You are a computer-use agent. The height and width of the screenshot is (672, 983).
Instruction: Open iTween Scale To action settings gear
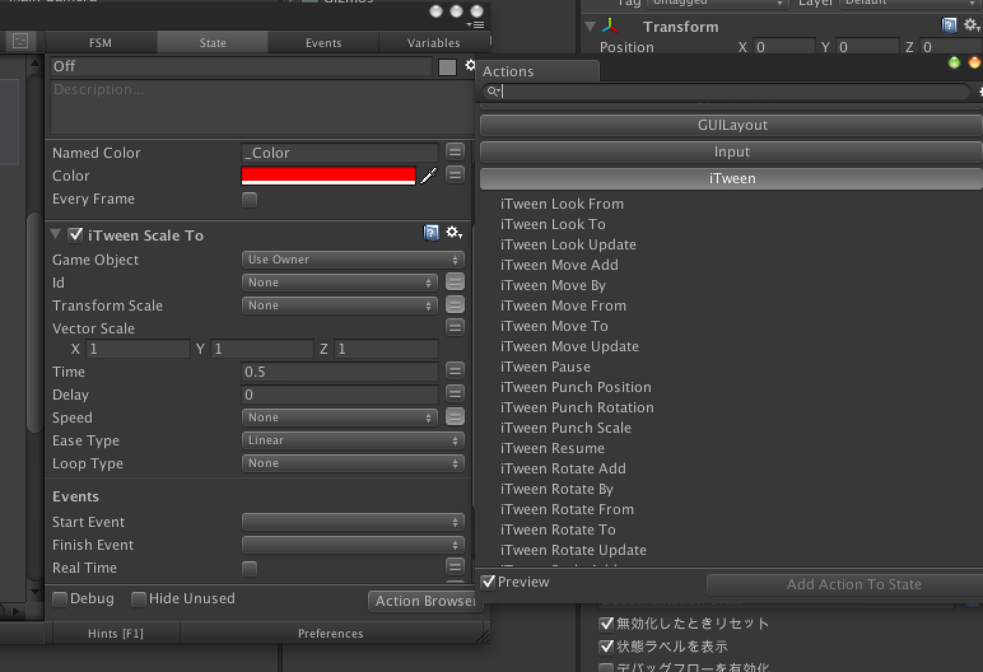(x=454, y=233)
